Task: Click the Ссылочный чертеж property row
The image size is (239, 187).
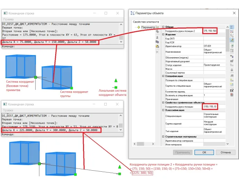Action: (x=195, y=73)
